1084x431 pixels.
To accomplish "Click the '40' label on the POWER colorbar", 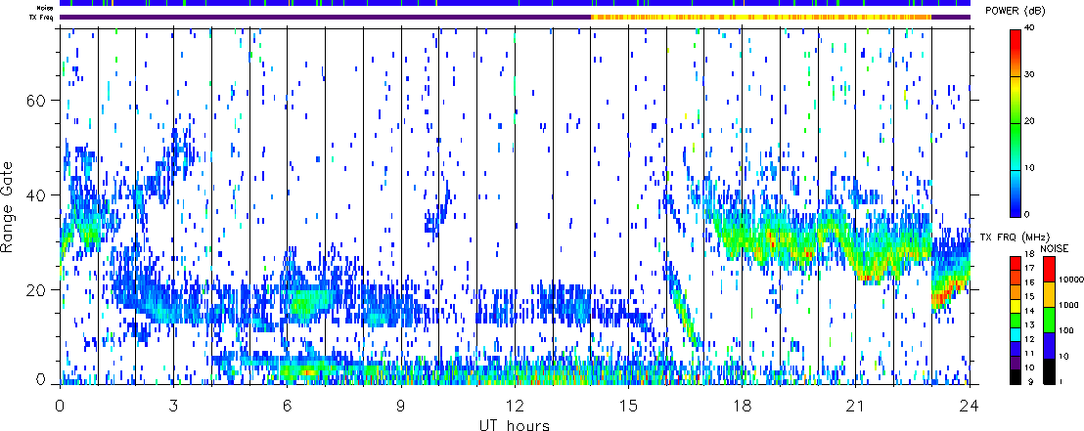I will pos(1028,29).
